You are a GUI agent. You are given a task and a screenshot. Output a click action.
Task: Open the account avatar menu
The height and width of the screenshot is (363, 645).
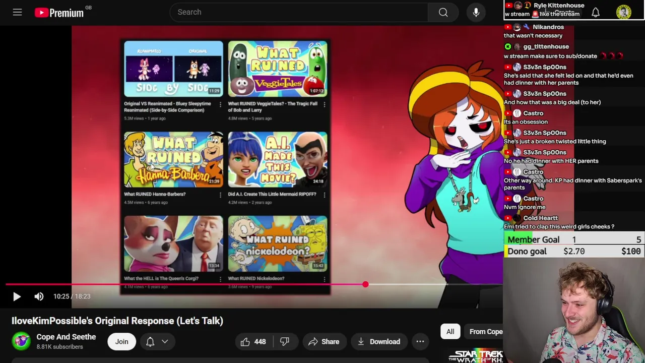(x=623, y=12)
